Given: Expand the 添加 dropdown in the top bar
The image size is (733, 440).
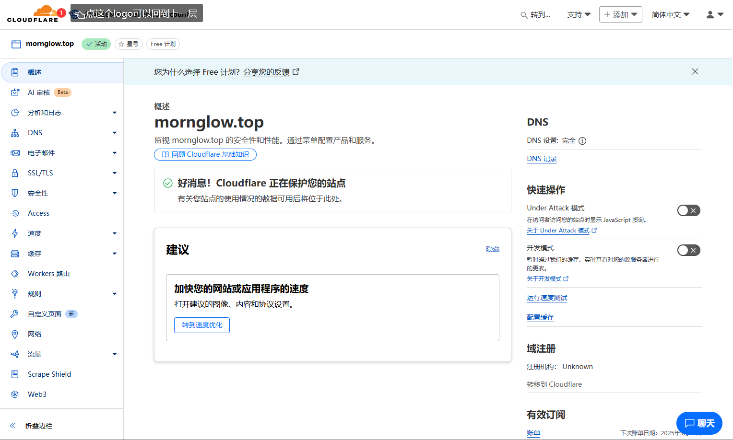Looking at the screenshot, I should coord(620,14).
